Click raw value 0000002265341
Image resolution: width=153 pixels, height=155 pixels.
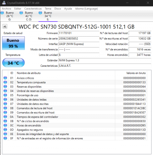click(x=134, y=99)
